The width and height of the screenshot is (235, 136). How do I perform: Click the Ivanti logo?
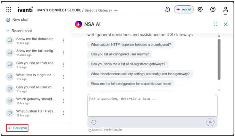click(x=25, y=10)
